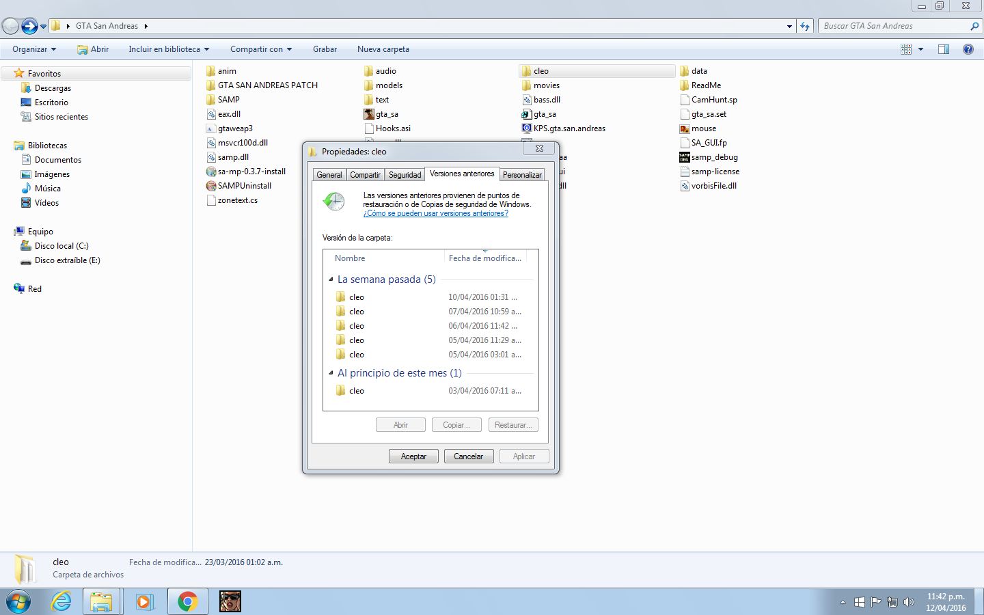984x615 pixels.
Task: Select the SAMPUninstall program
Action: click(239, 186)
